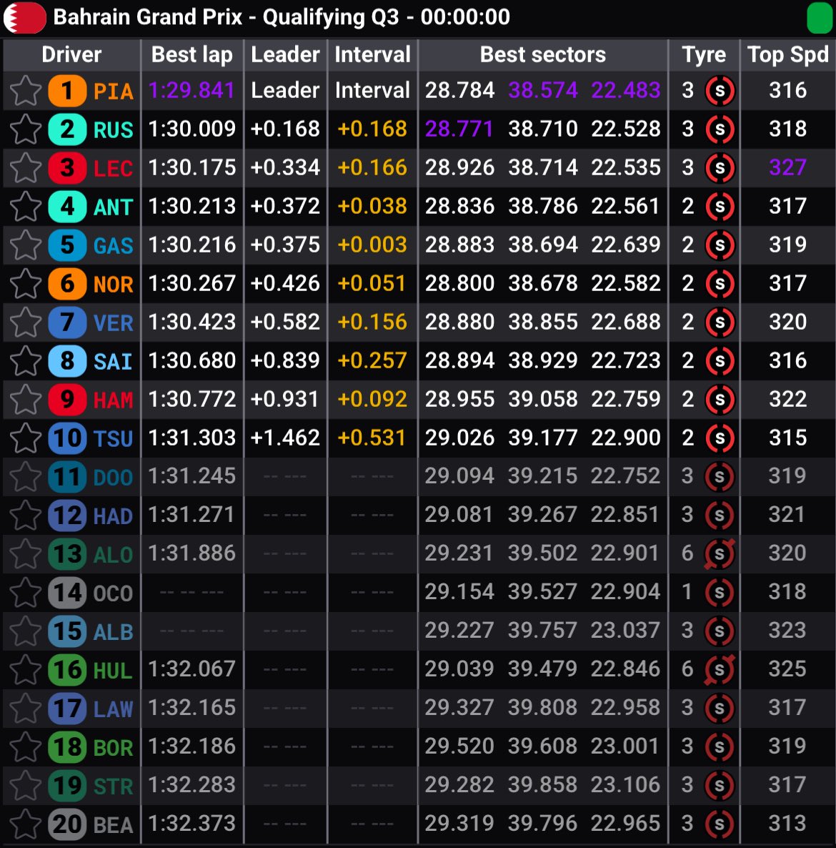The height and width of the screenshot is (848, 836).
Task: Star the BEA driver row
Action: pos(26,824)
